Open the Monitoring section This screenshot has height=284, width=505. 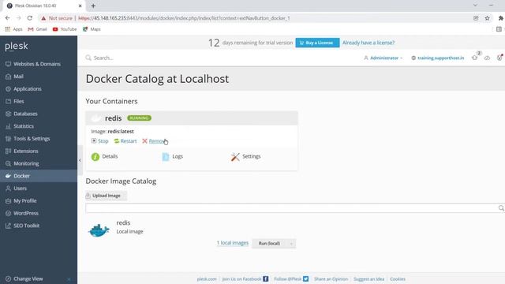22,163
